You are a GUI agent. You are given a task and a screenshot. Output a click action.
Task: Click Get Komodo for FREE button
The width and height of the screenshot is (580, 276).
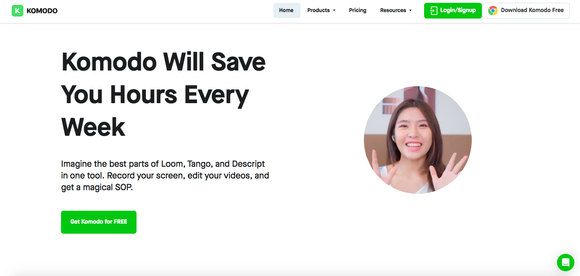[x=99, y=222]
